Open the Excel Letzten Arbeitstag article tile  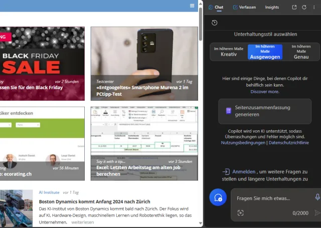coord(144,143)
